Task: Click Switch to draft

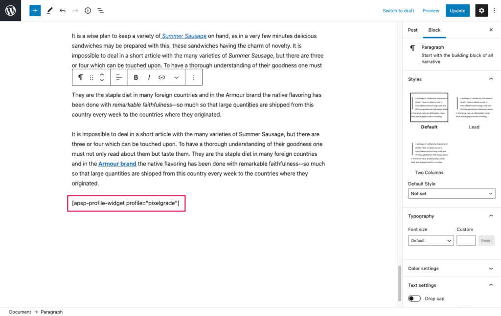Action: click(x=398, y=11)
